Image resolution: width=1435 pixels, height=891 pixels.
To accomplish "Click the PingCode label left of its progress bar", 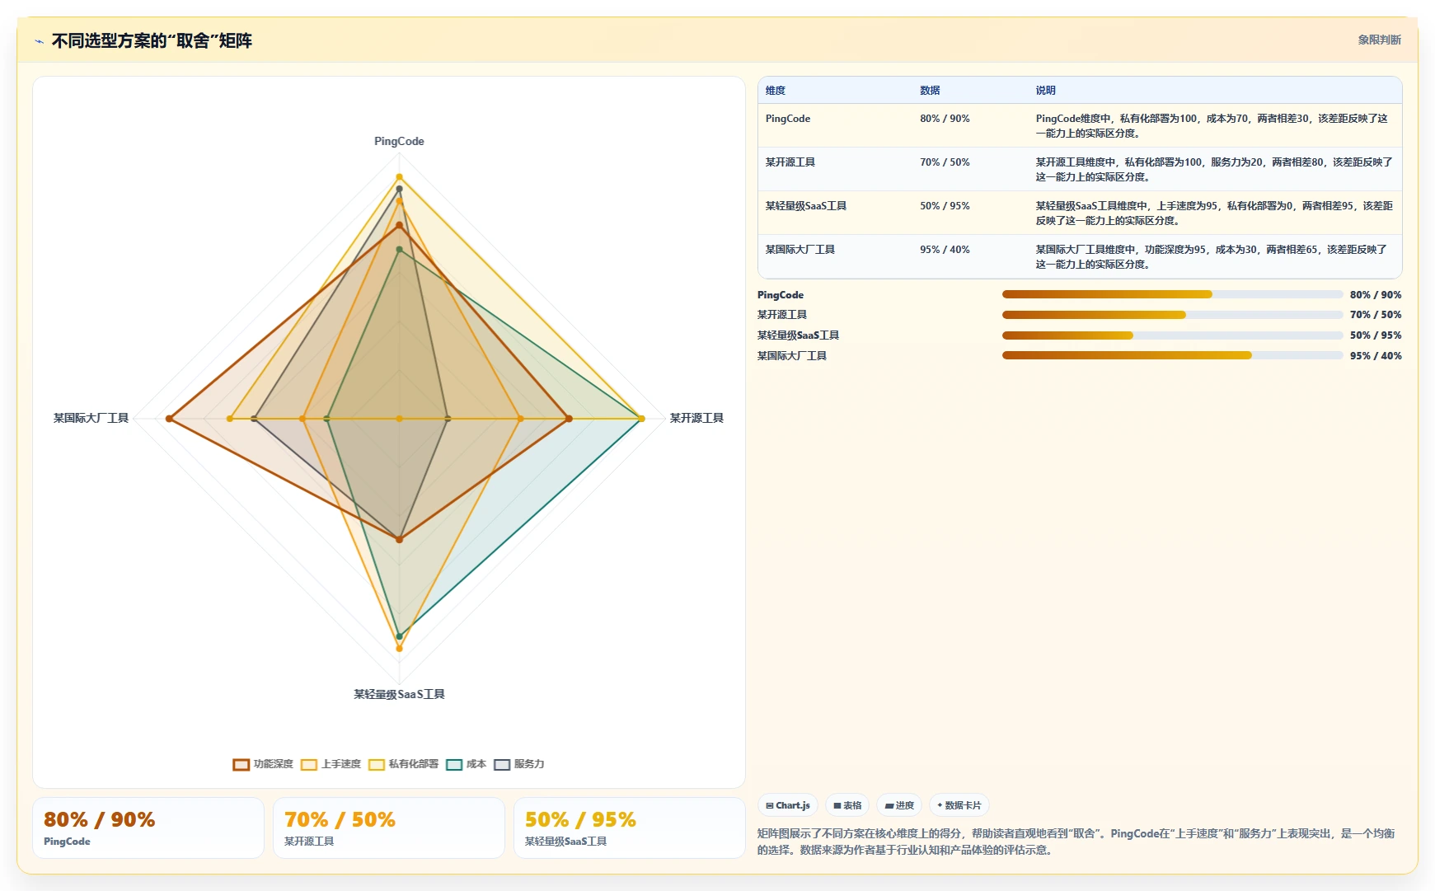I will (781, 295).
